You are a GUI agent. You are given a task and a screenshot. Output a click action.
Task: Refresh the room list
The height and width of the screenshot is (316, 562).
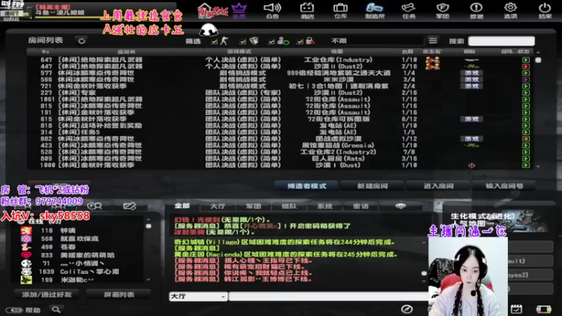[x=81, y=41]
